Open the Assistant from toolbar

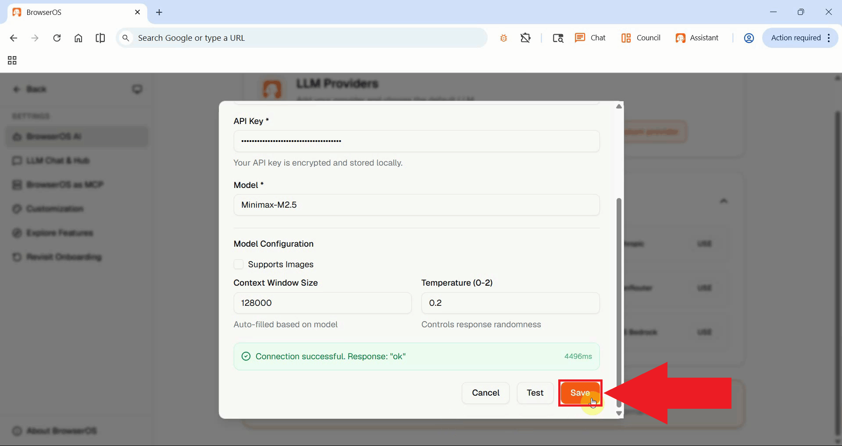point(697,38)
